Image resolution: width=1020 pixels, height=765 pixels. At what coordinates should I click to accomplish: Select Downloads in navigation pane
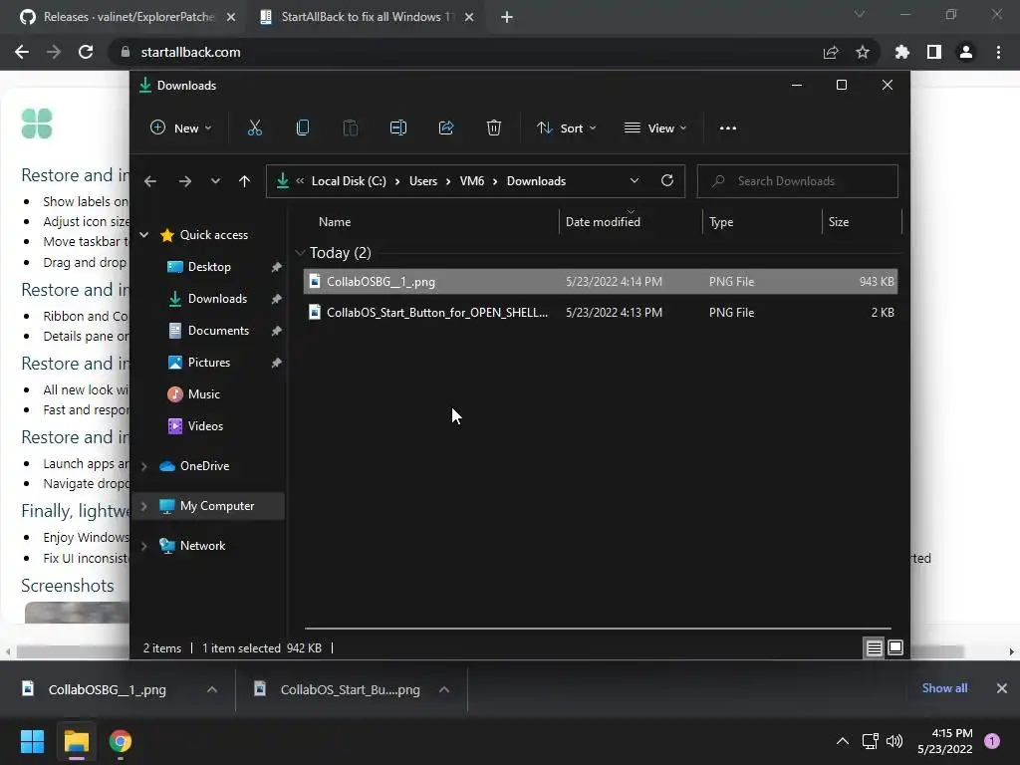tap(217, 299)
